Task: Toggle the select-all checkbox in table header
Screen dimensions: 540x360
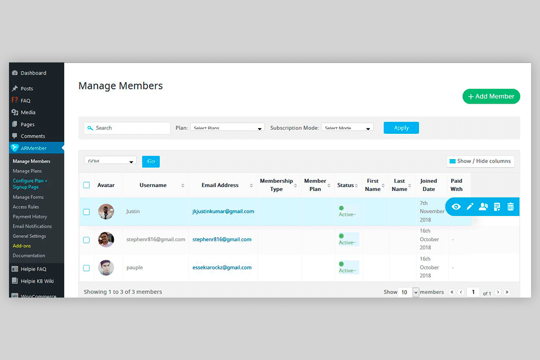Action: (x=87, y=185)
